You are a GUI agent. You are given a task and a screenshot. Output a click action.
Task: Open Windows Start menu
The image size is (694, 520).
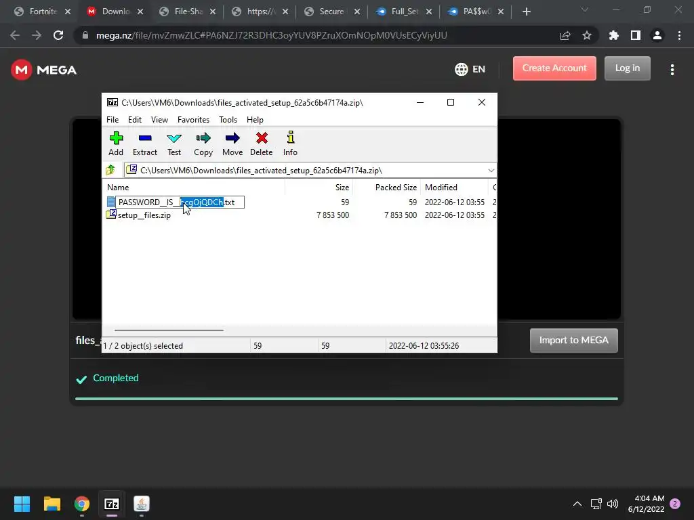click(x=22, y=504)
